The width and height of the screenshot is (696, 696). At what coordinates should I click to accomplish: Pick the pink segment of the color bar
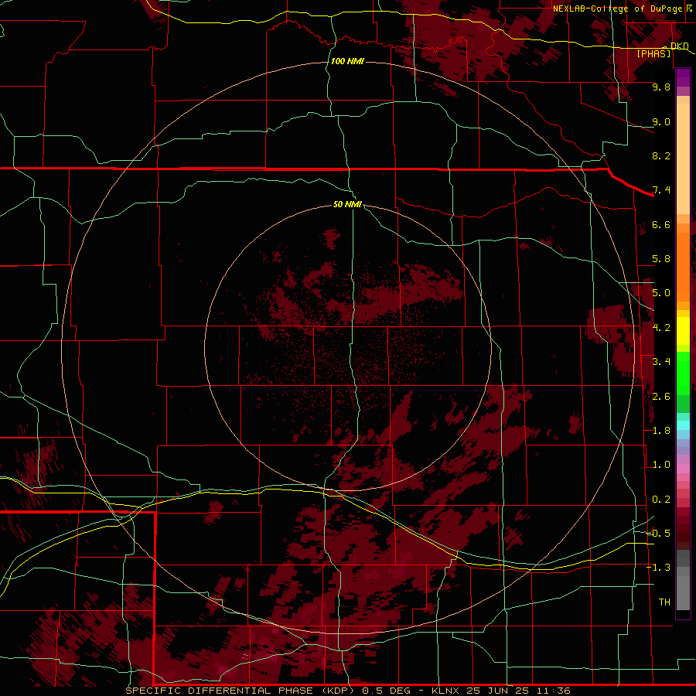click(683, 469)
